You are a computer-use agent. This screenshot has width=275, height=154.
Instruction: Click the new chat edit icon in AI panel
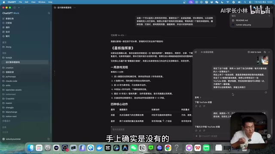[x=196, y=52]
